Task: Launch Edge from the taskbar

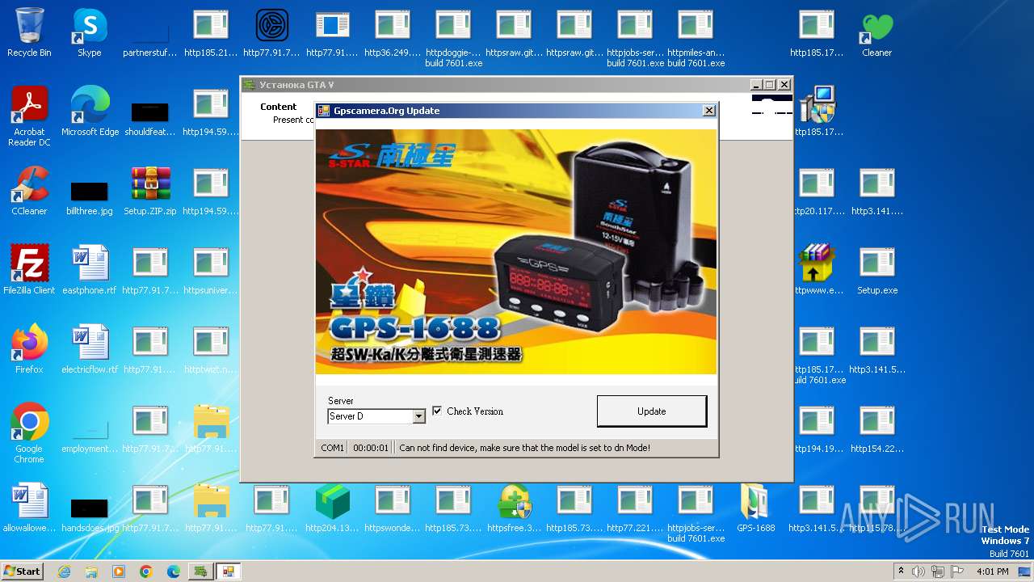Action: click(x=173, y=571)
